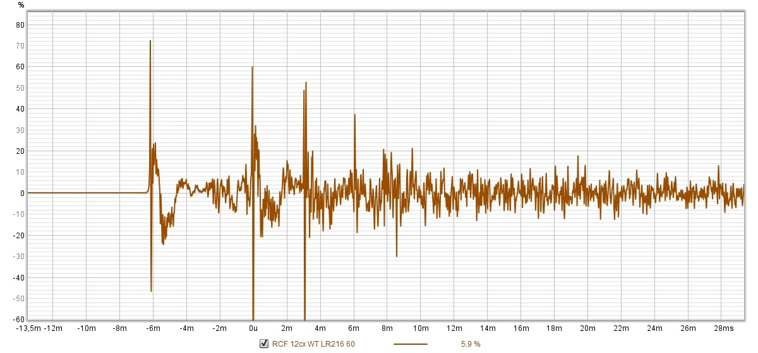Click the -30 label on the vertical axis
The width and height of the screenshot is (758, 353).
pyautogui.click(x=19, y=256)
